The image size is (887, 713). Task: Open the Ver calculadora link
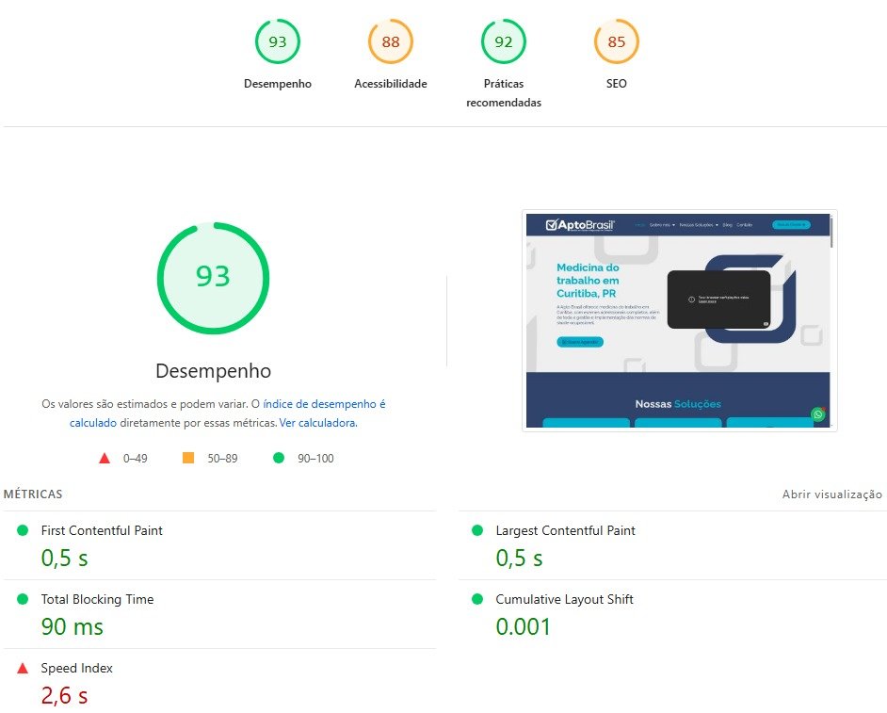click(318, 422)
